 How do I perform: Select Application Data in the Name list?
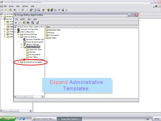tap(54, 30)
